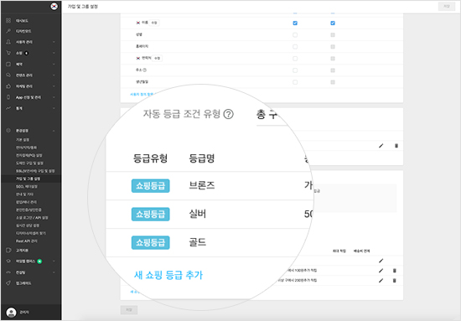This screenshot has height=321, width=461.
Task: Click the contents management speech bubble icon
Action: coord(8,75)
